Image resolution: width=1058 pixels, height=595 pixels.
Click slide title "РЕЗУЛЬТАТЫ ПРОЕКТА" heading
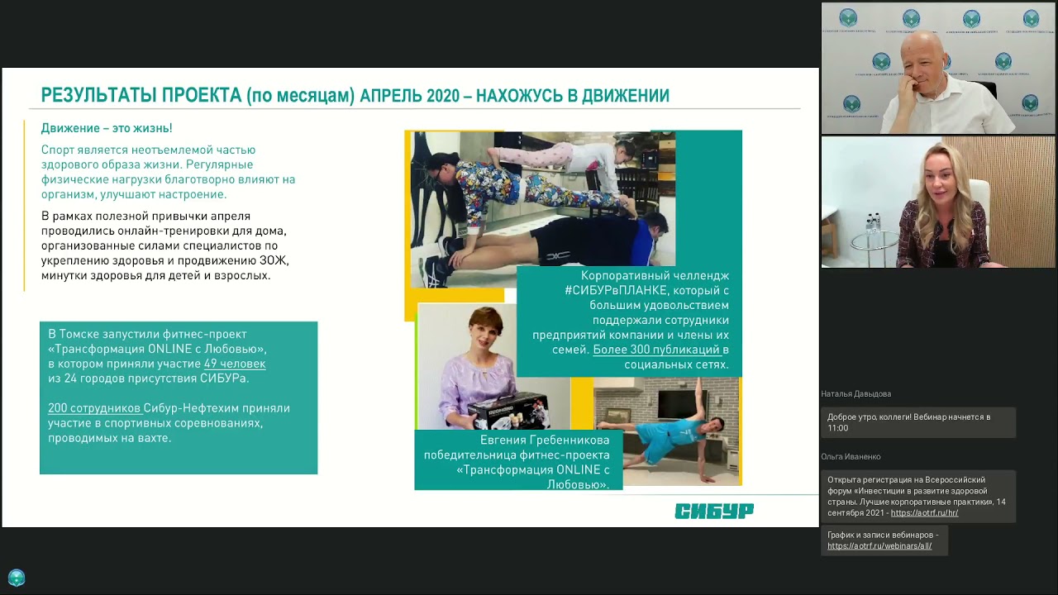355,96
